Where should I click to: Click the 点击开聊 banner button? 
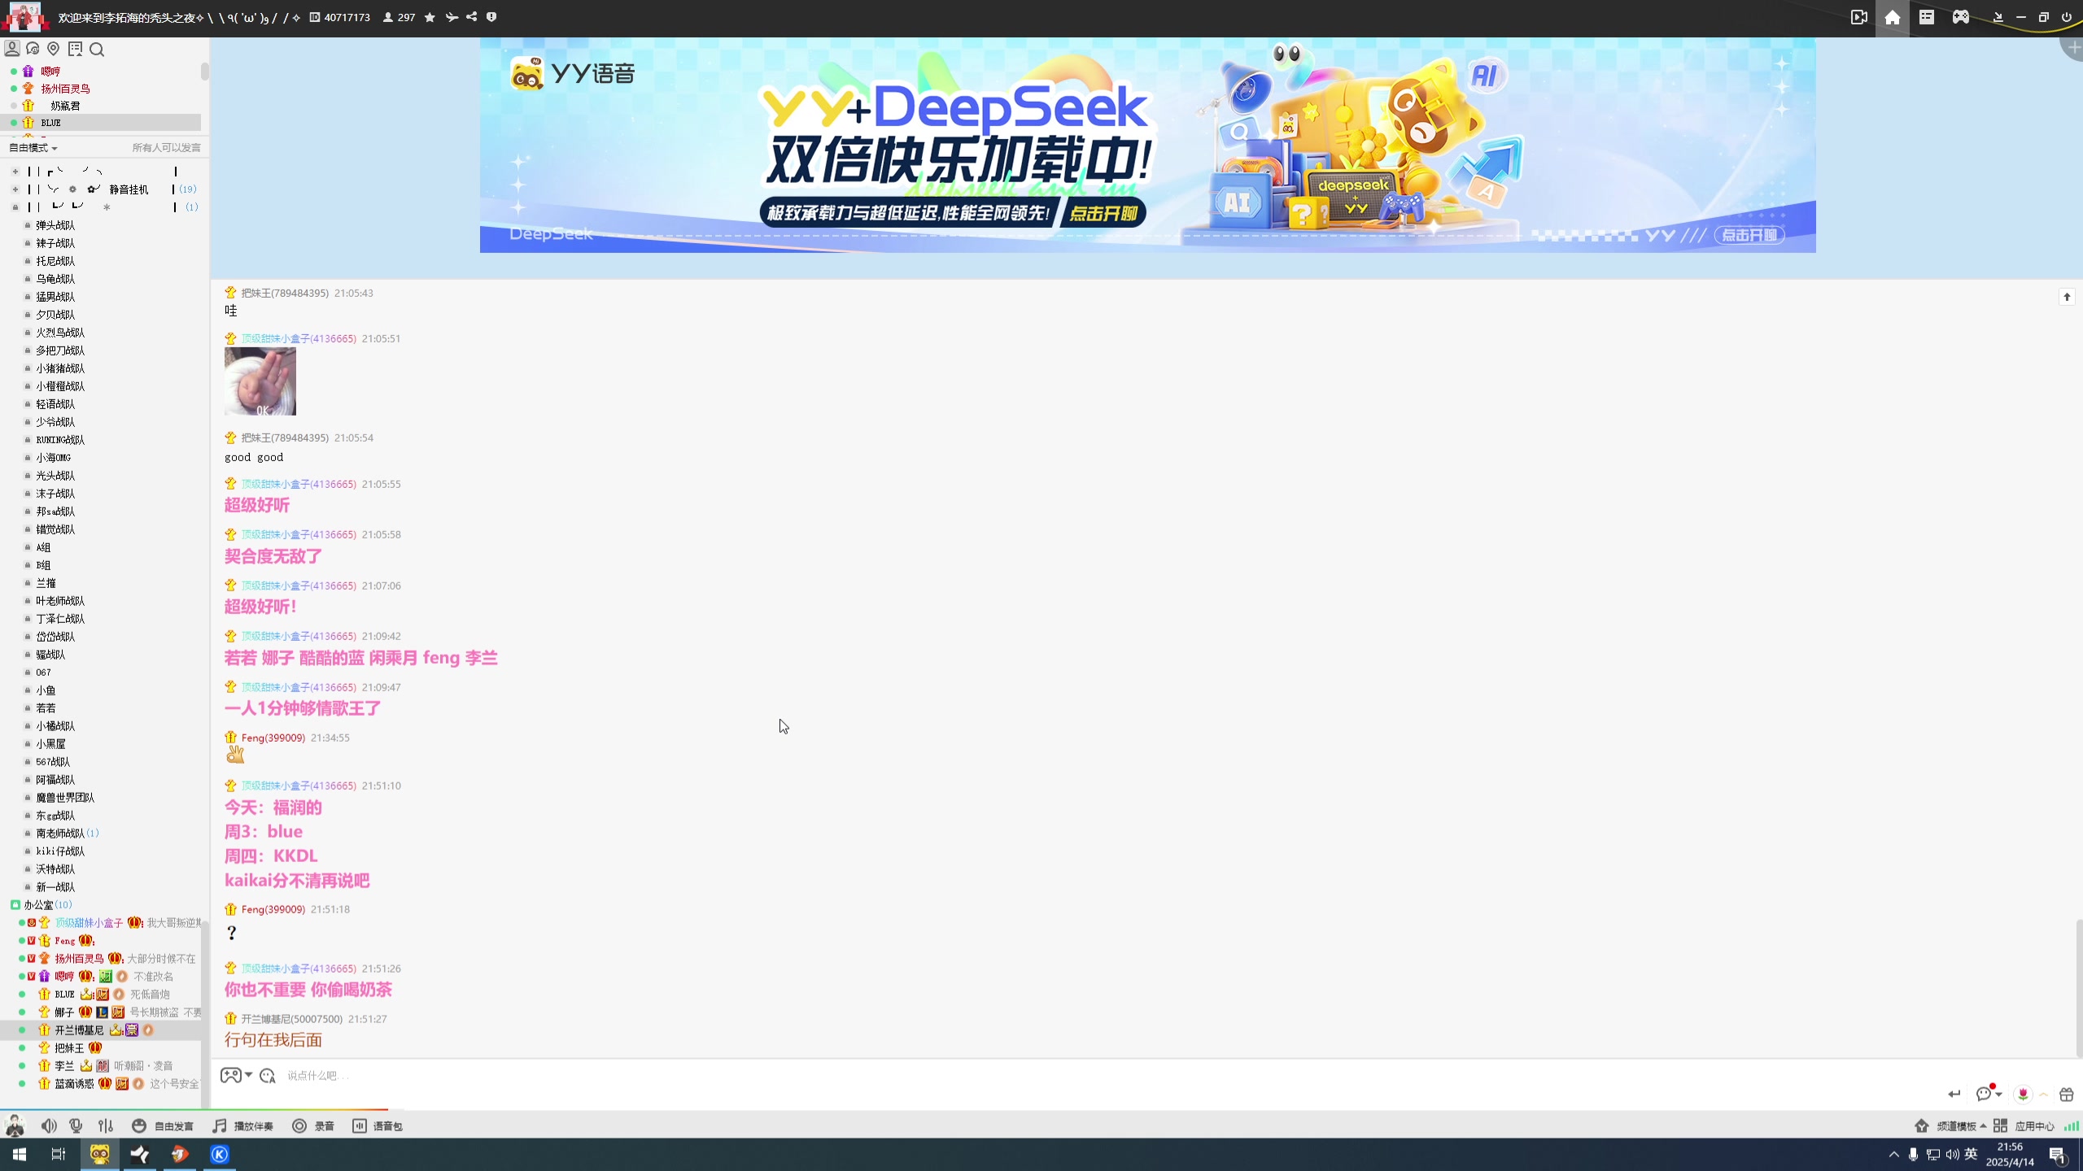(x=1103, y=214)
